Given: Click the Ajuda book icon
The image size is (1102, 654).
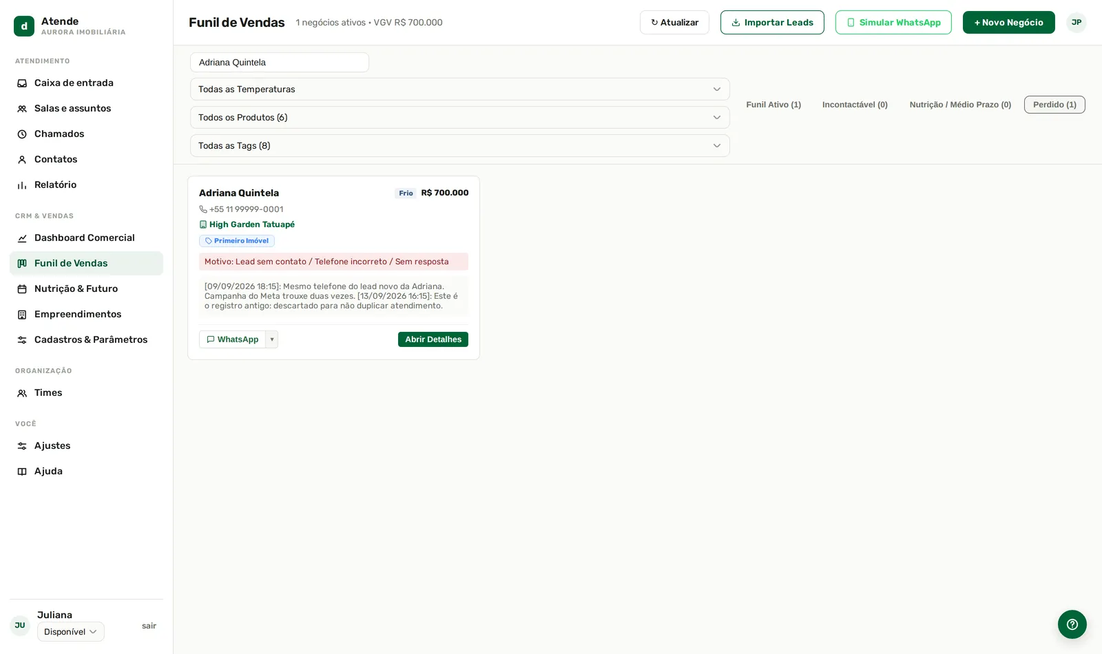Looking at the screenshot, I should [22, 472].
